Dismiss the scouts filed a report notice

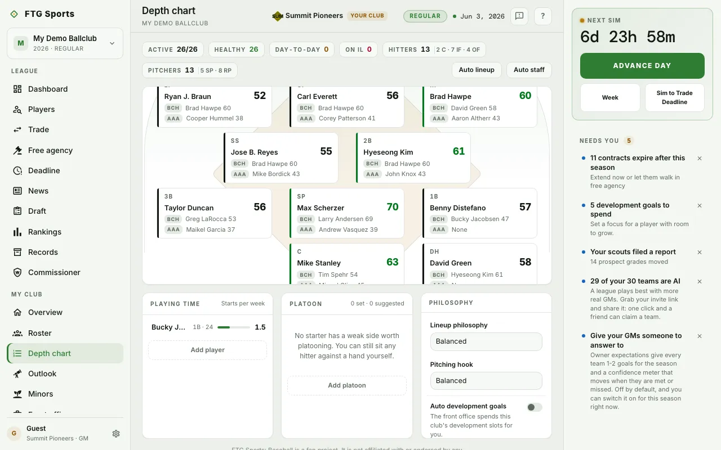[700, 253]
